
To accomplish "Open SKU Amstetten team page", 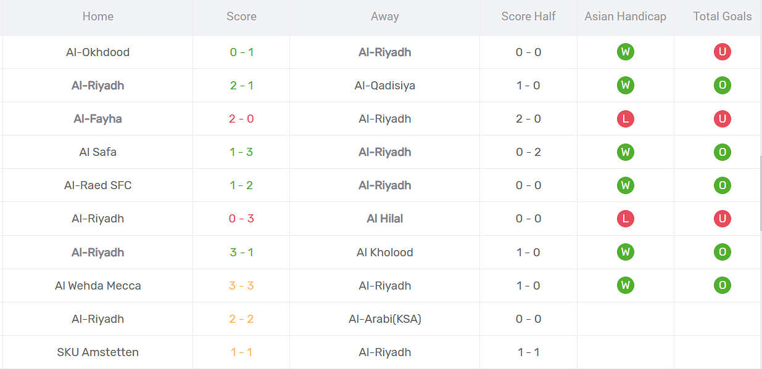I will point(97,352).
